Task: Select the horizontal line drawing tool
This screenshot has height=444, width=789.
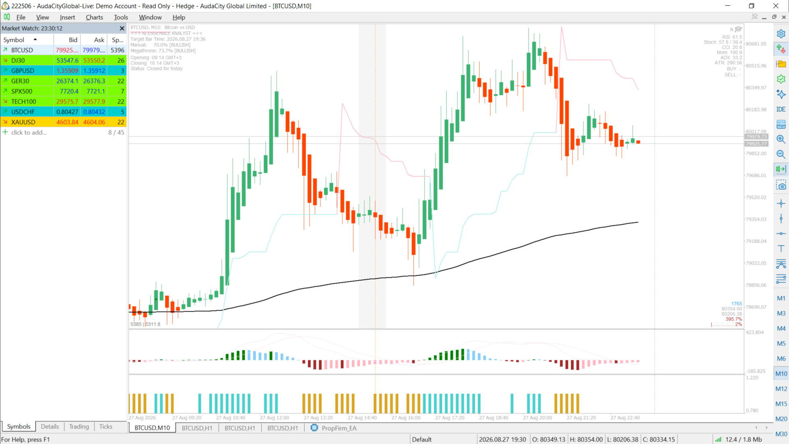Action: [781, 234]
